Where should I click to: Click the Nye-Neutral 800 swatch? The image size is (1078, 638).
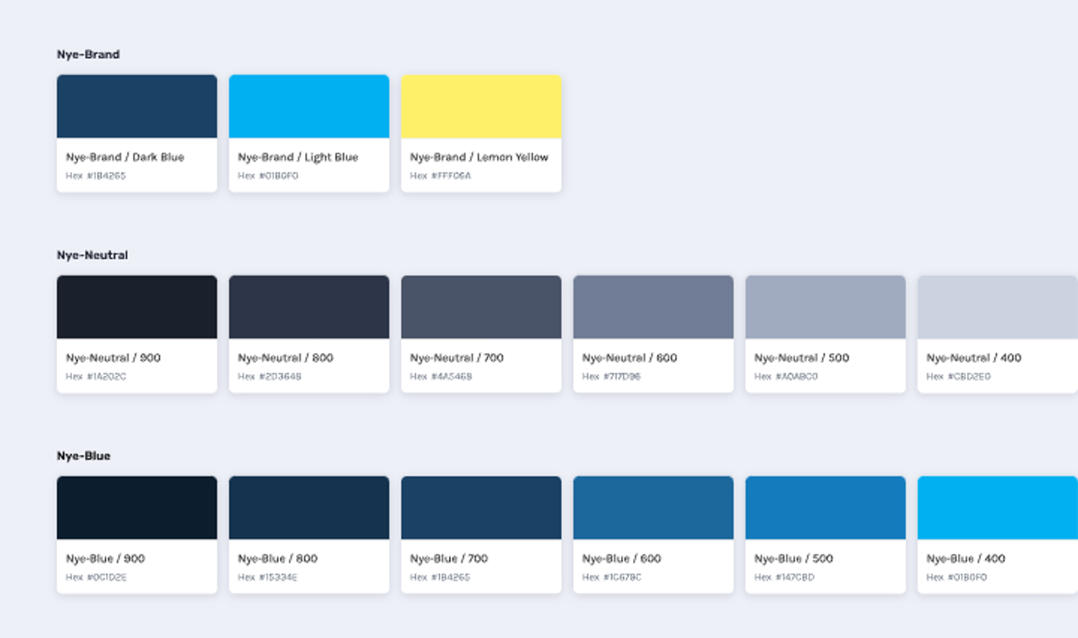(309, 307)
